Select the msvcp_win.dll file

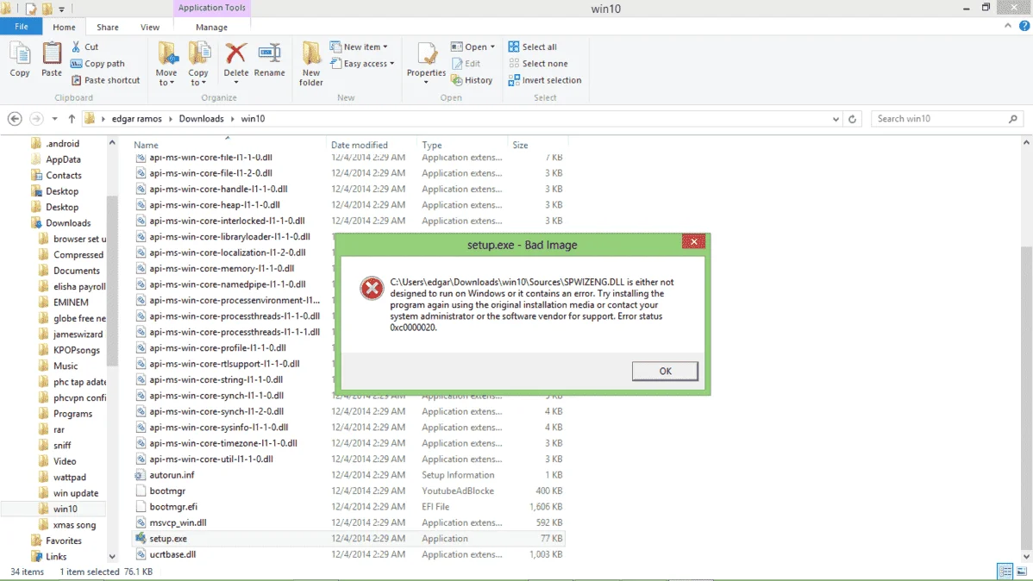347,522
